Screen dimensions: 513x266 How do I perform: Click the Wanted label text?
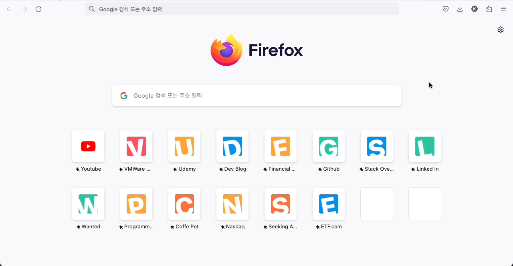point(91,227)
